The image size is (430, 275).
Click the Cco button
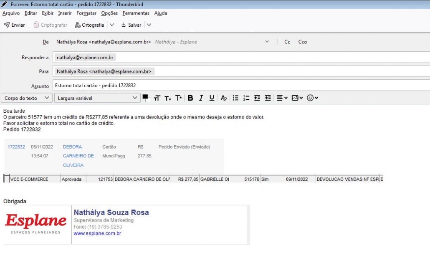[302, 42]
